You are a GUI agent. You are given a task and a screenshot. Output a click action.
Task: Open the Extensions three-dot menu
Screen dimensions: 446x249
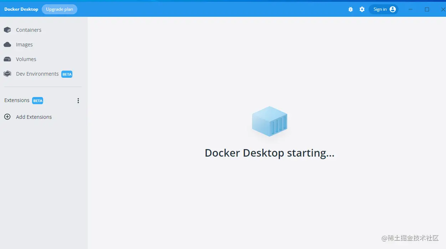pos(78,101)
